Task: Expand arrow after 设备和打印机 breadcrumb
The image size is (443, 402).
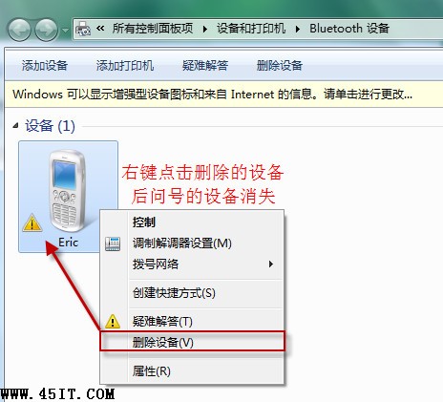Action: click(298, 29)
